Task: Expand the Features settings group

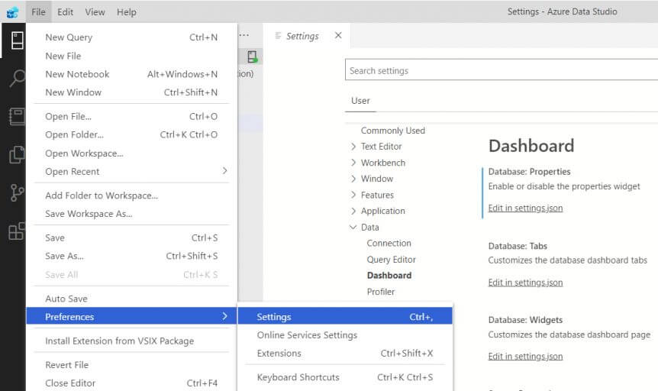Action: pyautogui.click(x=353, y=195)
